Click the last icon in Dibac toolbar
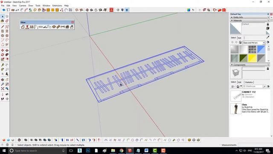The height and width of the screenshot is (154, 273). point(72,27)
